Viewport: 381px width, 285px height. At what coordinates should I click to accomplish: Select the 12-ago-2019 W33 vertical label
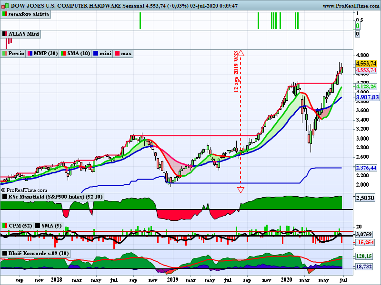(x=236, y=72)
